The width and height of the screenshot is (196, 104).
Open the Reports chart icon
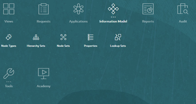tap(148, 9)
